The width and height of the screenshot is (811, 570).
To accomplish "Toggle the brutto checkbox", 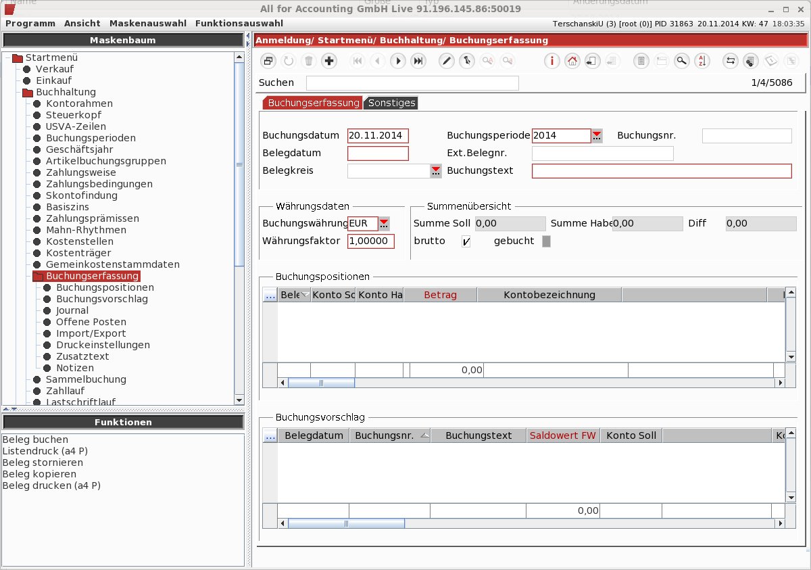I will click(466, 241).
